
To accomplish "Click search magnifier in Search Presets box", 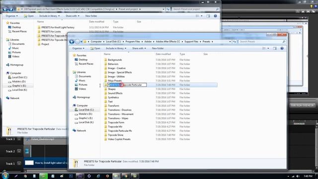I will (284, 42).
